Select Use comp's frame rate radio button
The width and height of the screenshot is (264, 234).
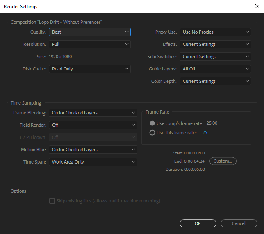point(152,123)
